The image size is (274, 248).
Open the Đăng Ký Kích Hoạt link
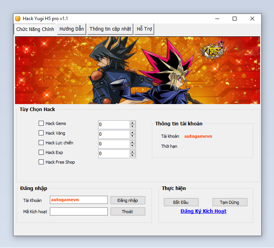[203, 211]
